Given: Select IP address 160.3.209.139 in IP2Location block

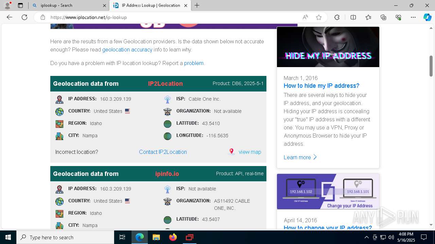Looking at the screenshot, I should pos(116,99).
